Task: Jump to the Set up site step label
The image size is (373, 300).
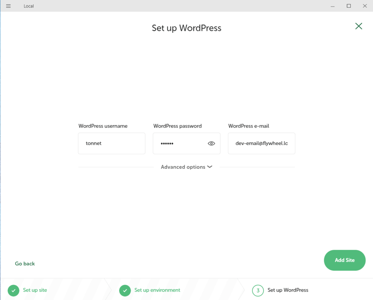Action: coord(35,290)
